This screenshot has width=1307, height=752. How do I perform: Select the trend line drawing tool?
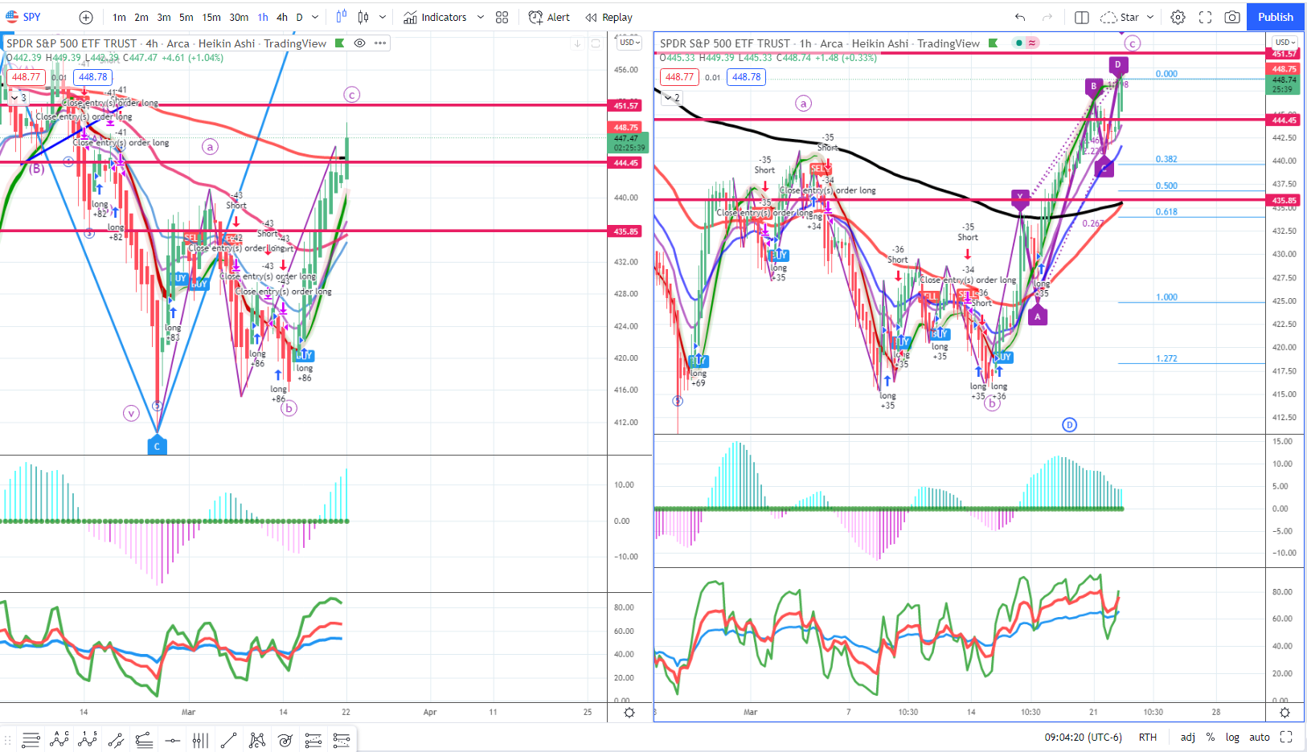point(228,740)
